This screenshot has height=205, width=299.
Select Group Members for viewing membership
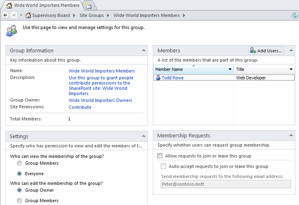19,163
